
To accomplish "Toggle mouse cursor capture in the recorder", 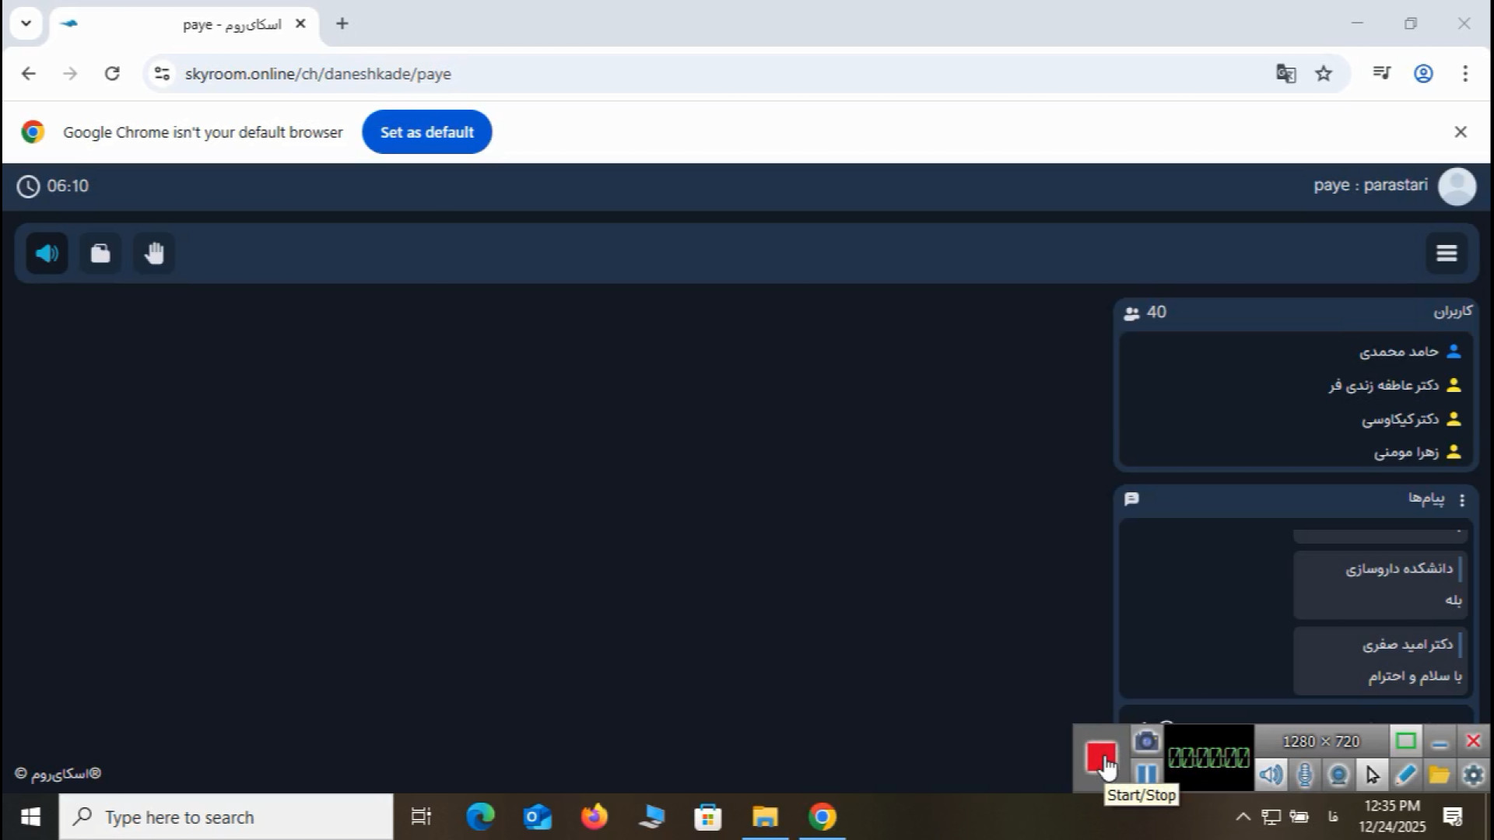I will point(1372,775).
